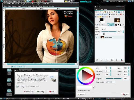This screenshot has height=100, width=134.
Task: Click the Saturation spinner arrows
Action: [110, 71]
